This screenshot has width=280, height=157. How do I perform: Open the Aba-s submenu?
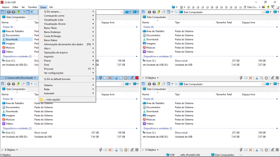67,49
